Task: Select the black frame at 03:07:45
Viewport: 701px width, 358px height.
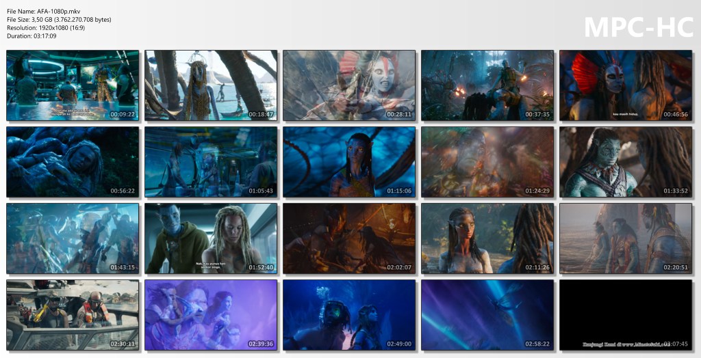Action: 625,307
